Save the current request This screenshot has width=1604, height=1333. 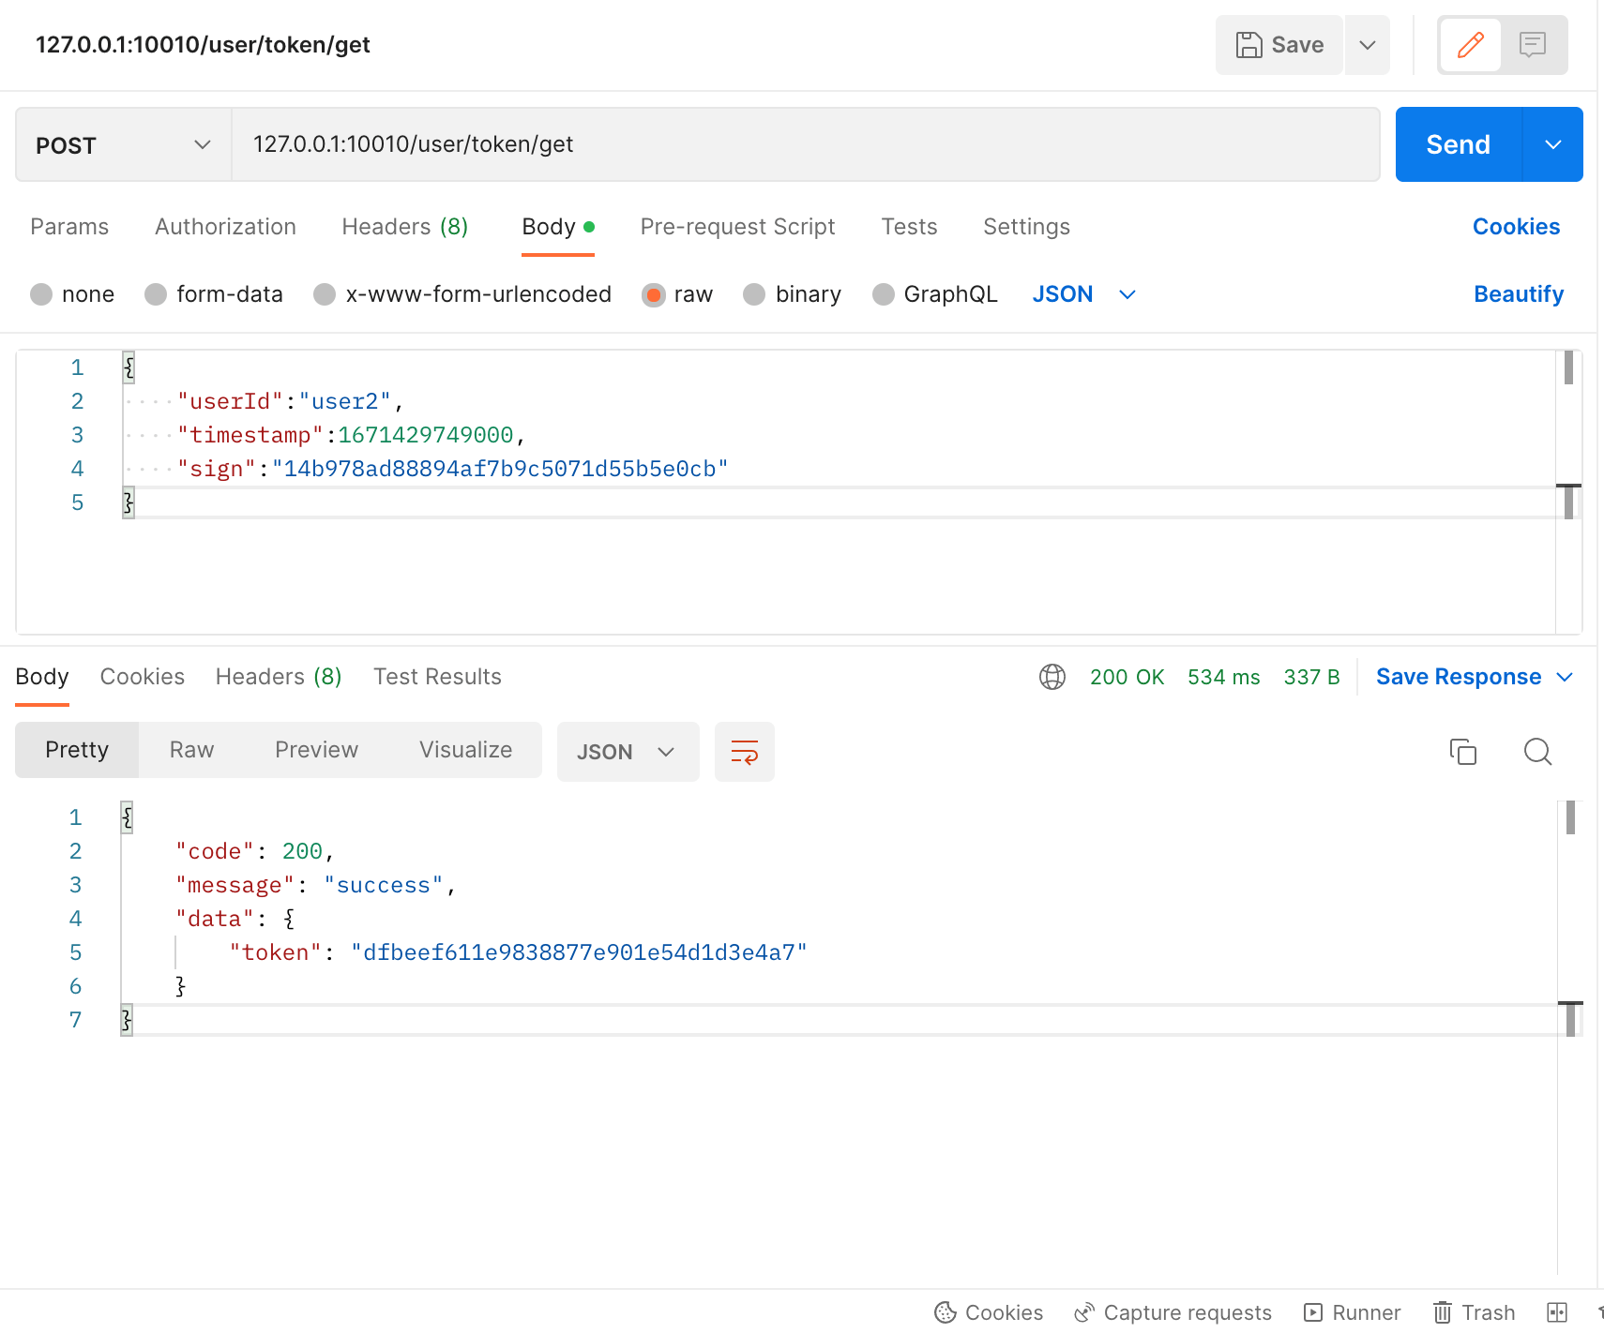click(1278, 44)
